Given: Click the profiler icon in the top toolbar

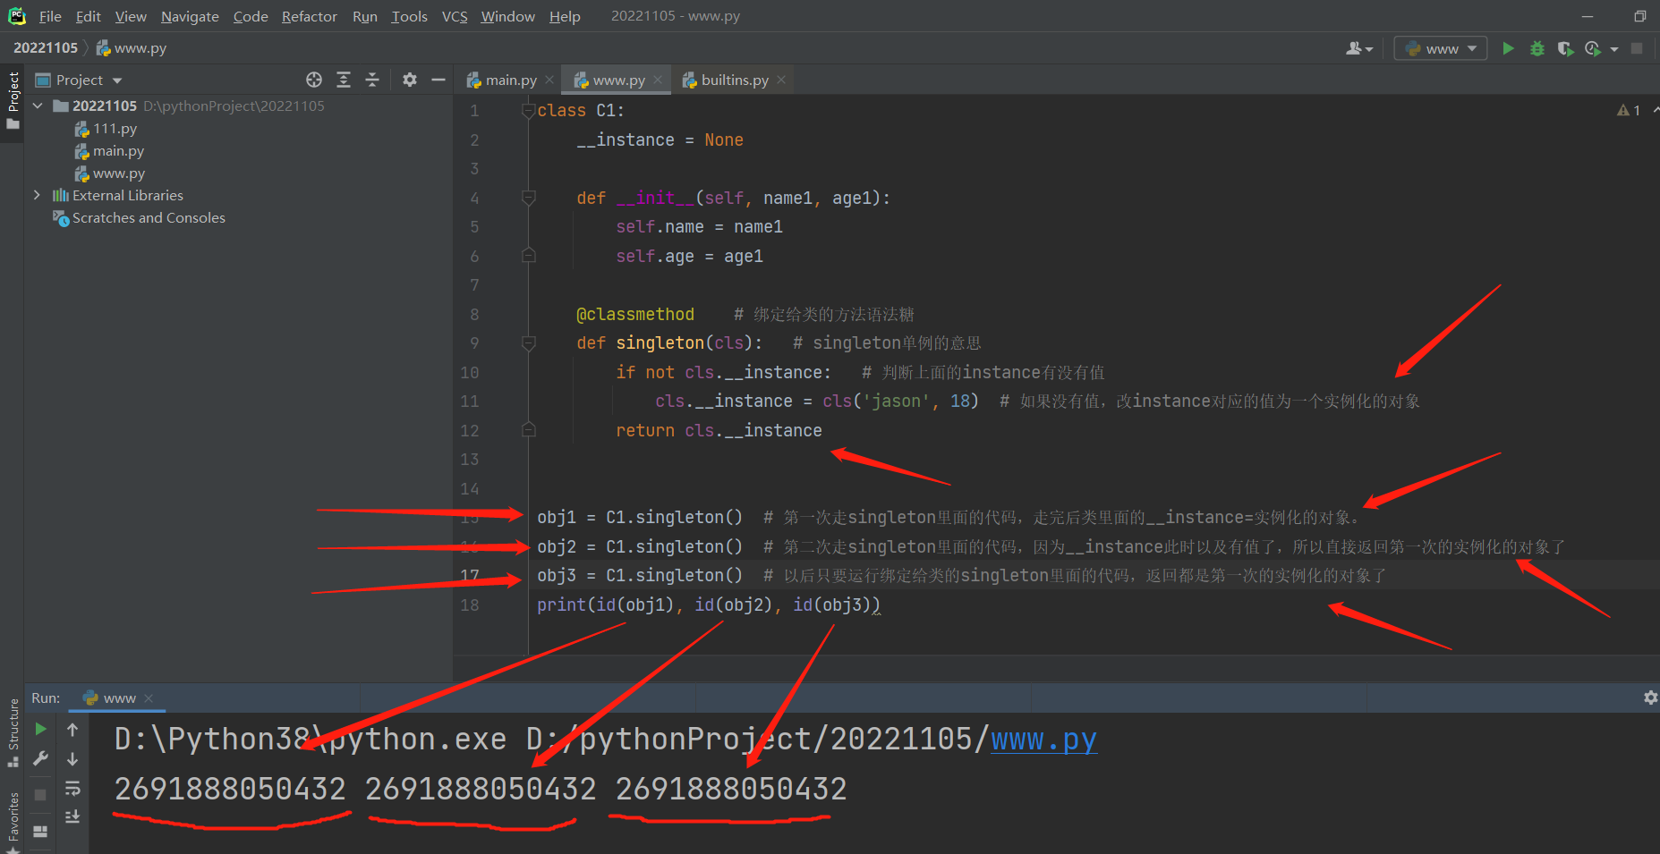Looking at the screenshot, I should (1593, 48).
